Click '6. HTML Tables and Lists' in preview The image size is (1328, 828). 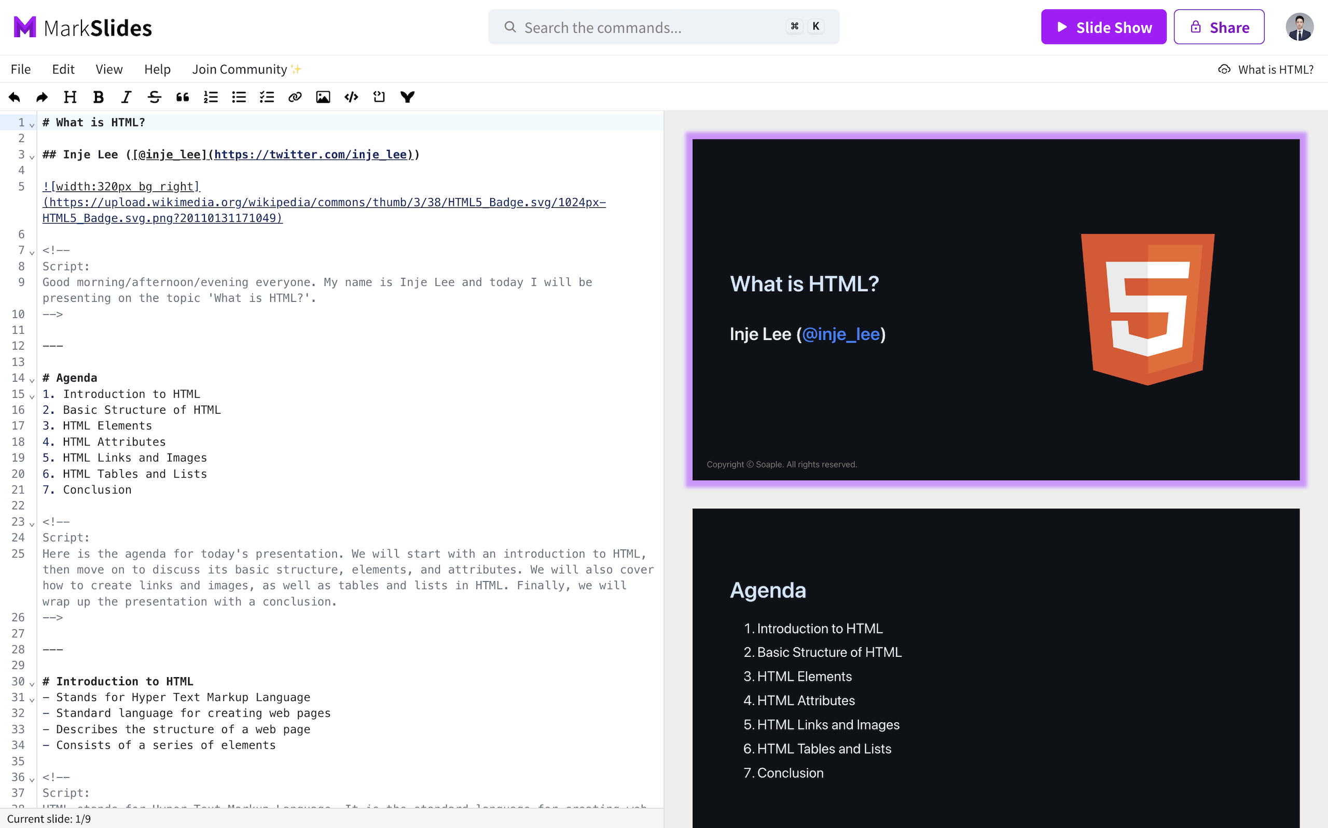pos(817,749)
